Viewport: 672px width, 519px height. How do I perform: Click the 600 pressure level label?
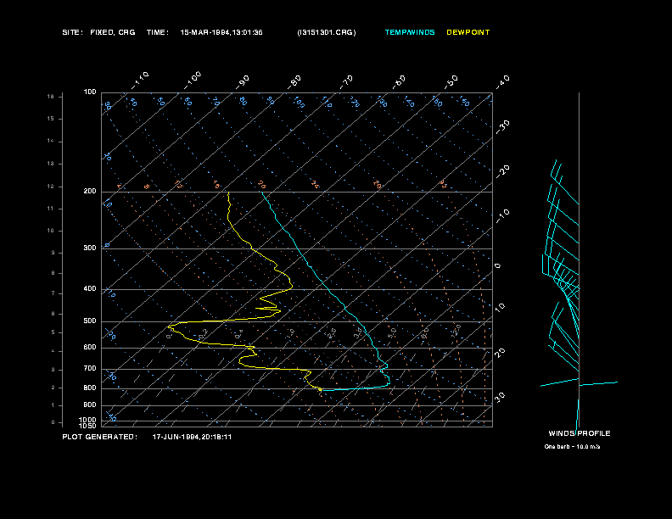pyautogui.click(x=90, y=348)
